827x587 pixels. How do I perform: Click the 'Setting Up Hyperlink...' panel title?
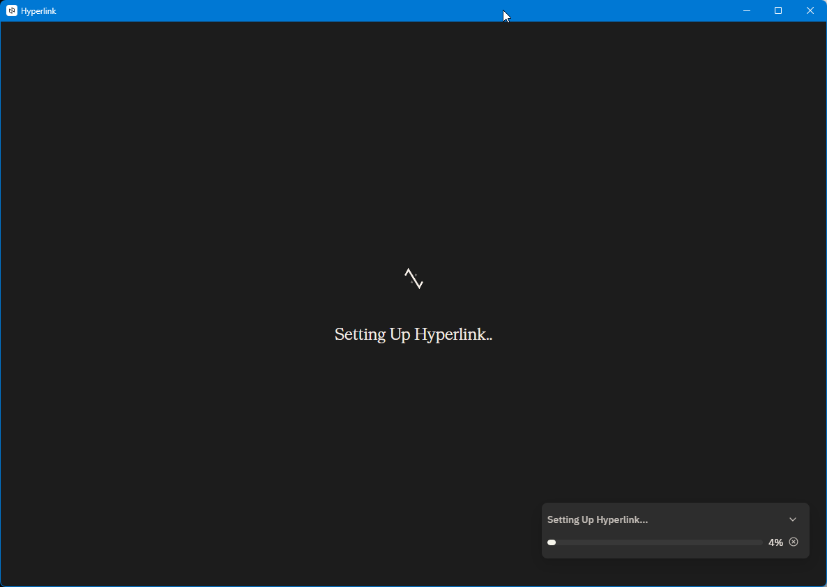coord(598,519)
